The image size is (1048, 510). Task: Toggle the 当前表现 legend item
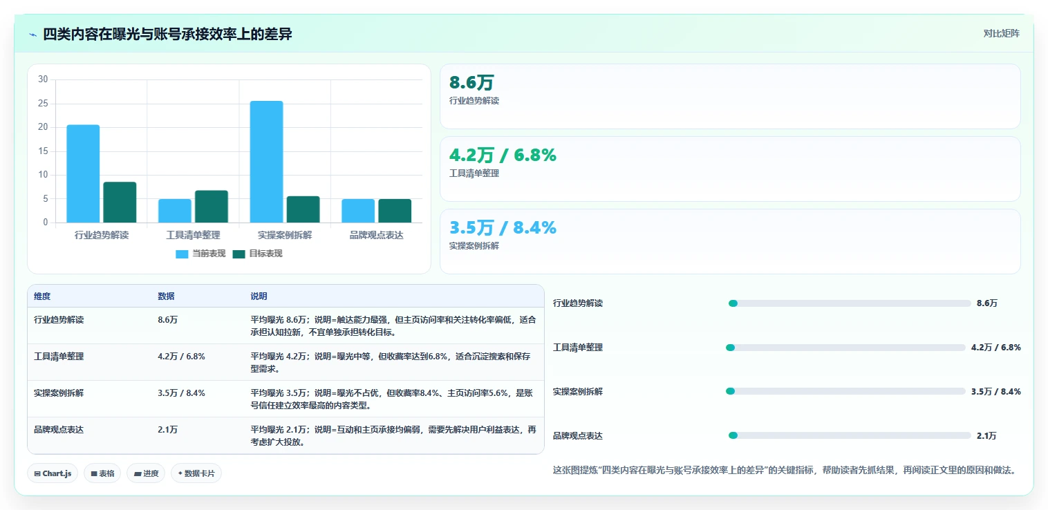200,254
